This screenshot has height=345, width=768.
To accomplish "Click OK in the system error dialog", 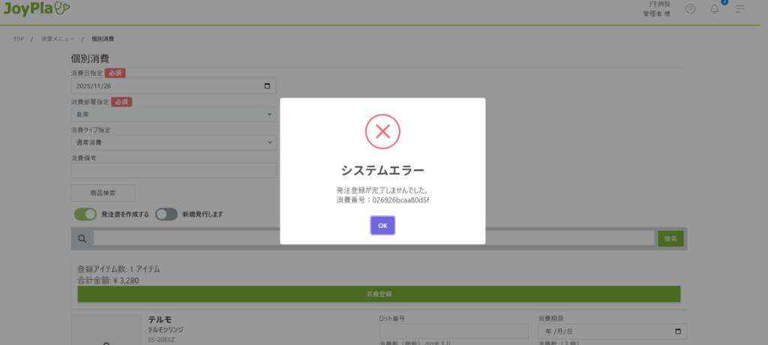I will click(382, 225).
